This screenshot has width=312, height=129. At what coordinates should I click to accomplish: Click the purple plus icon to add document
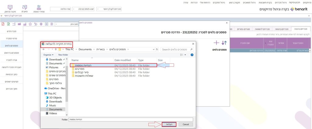216,43
